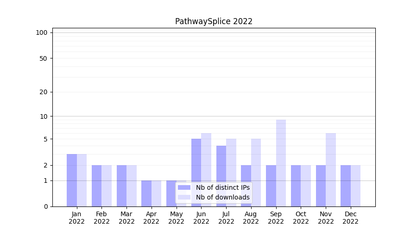
Task: Click the December downloads bar
Action: click(355, 186)
